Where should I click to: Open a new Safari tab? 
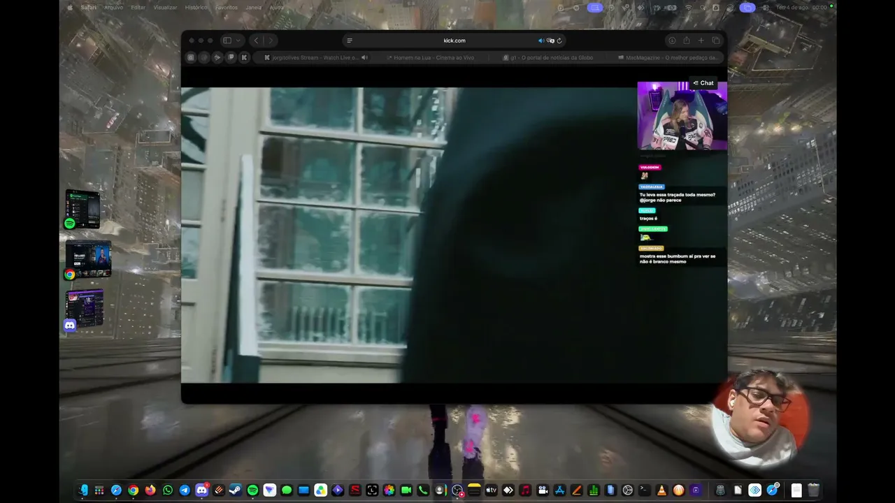click(x=701, y=41)
